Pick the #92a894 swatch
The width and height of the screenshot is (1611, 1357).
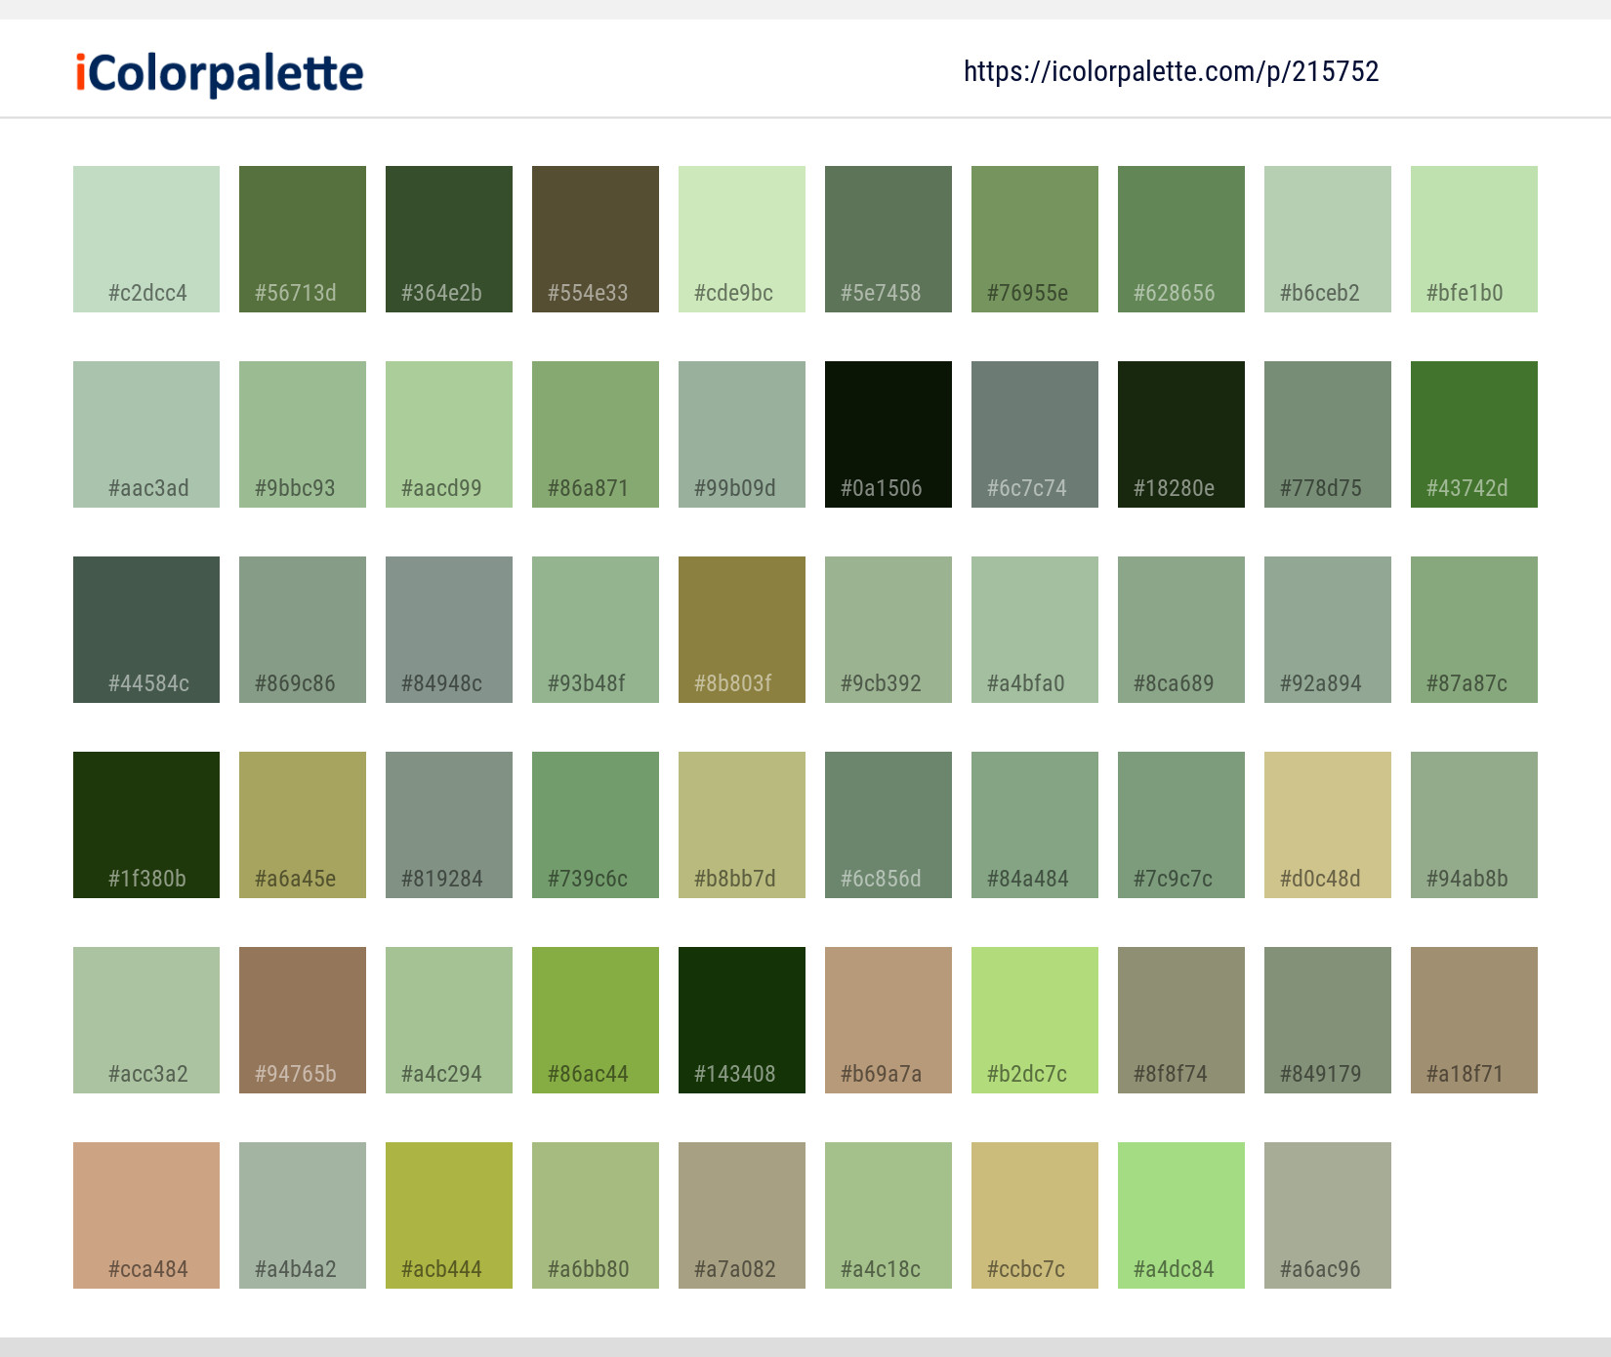[x=1328, y=630]
